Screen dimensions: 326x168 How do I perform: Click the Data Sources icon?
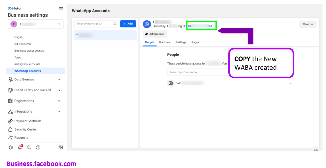click(10, 80)
